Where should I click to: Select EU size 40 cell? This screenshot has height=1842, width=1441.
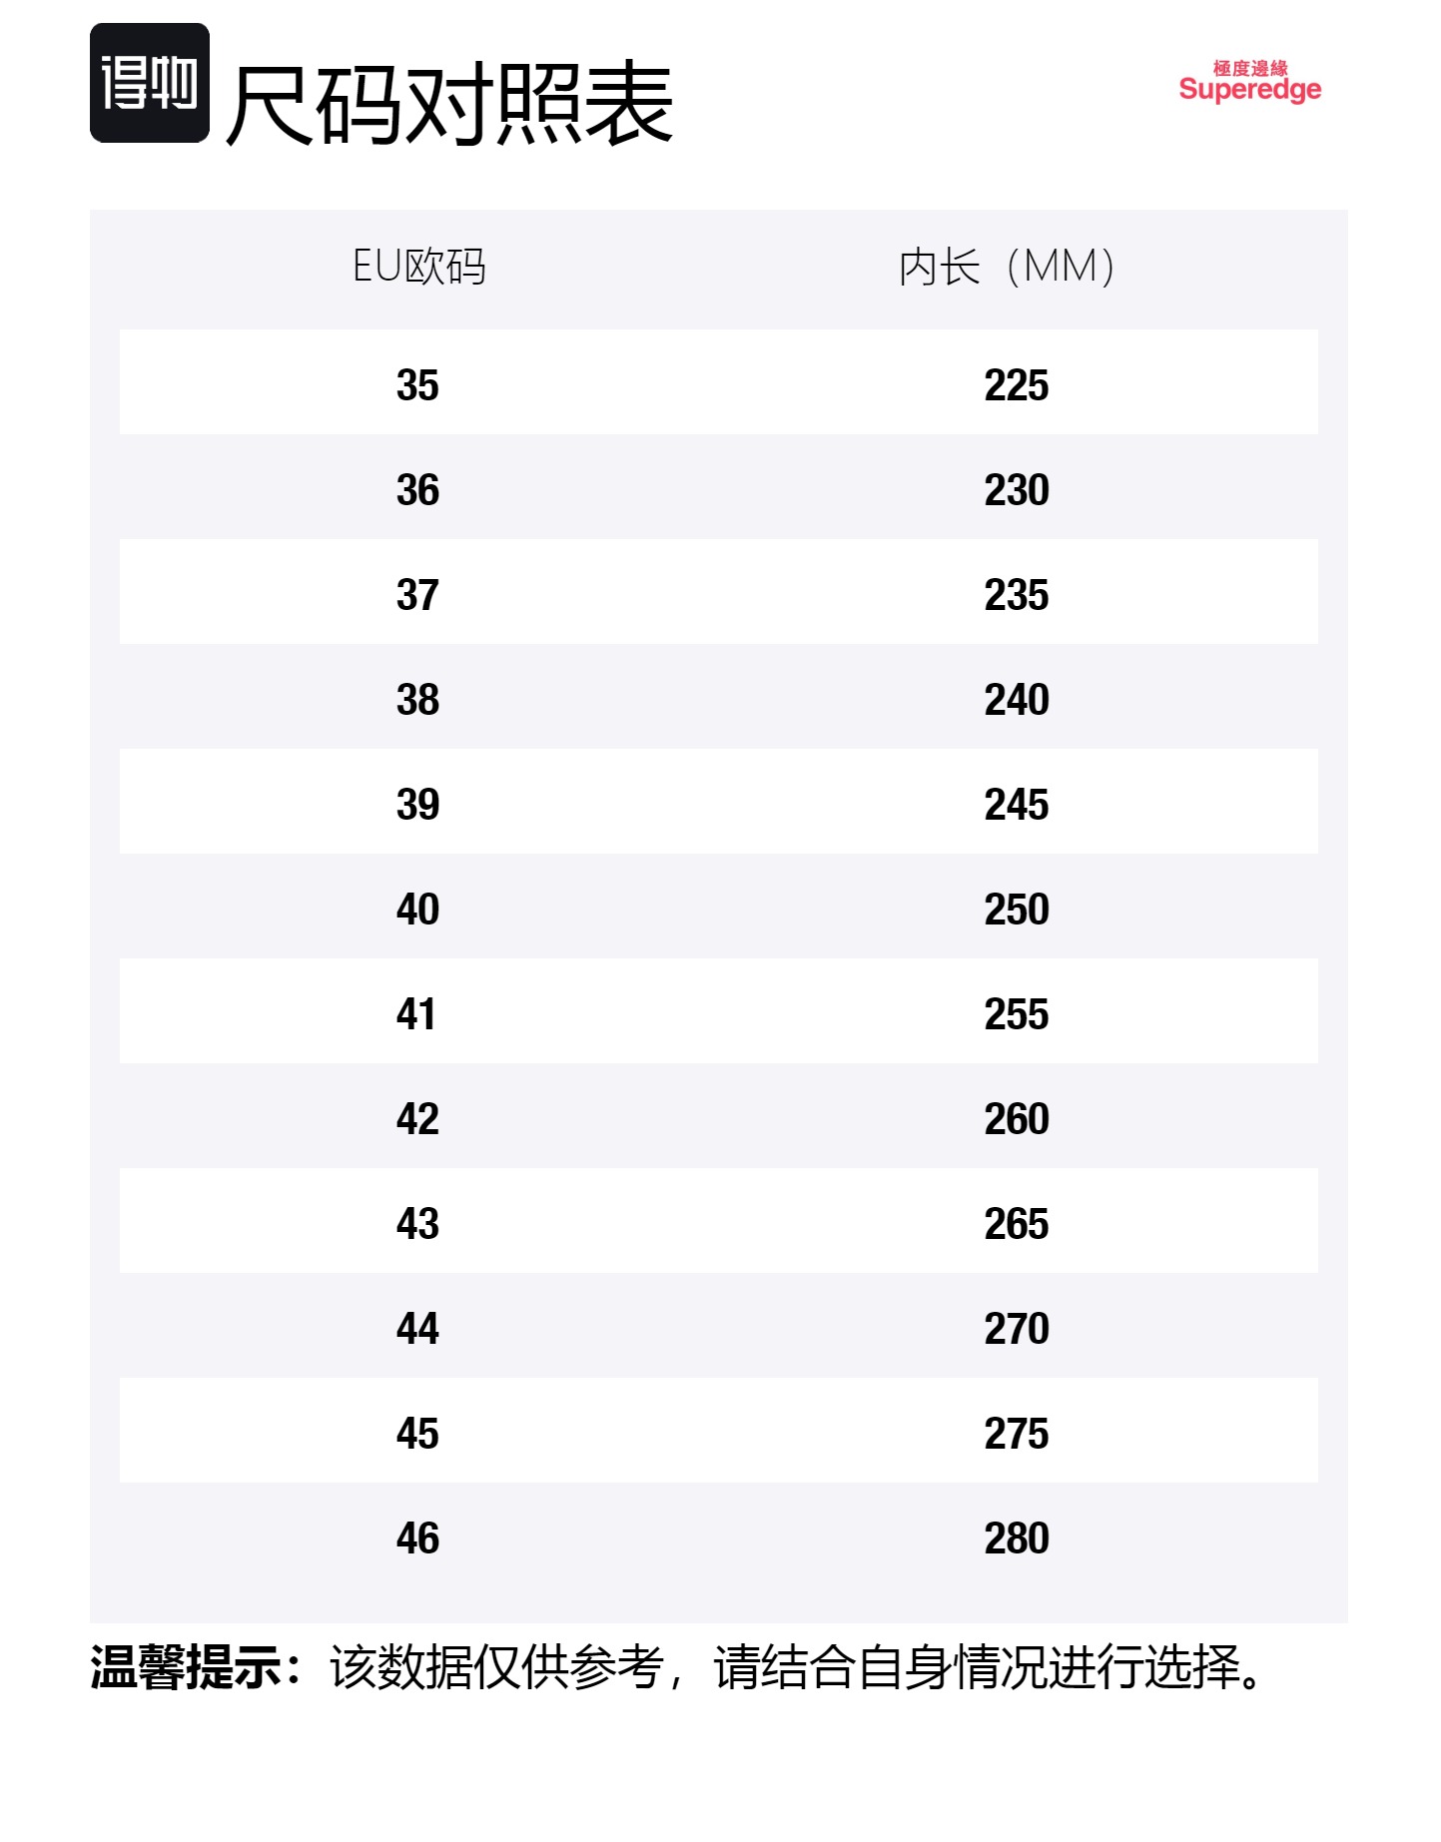[x=417, y=910]
